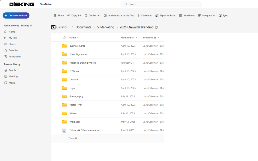This screenshot has width=258, height=161.
Task: Click the globe icon beside 2025 Onwards Branding
Action: [x=156, y=27]
